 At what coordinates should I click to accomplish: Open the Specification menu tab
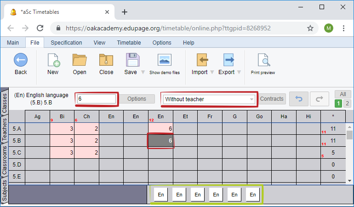(x=66, y=43)
